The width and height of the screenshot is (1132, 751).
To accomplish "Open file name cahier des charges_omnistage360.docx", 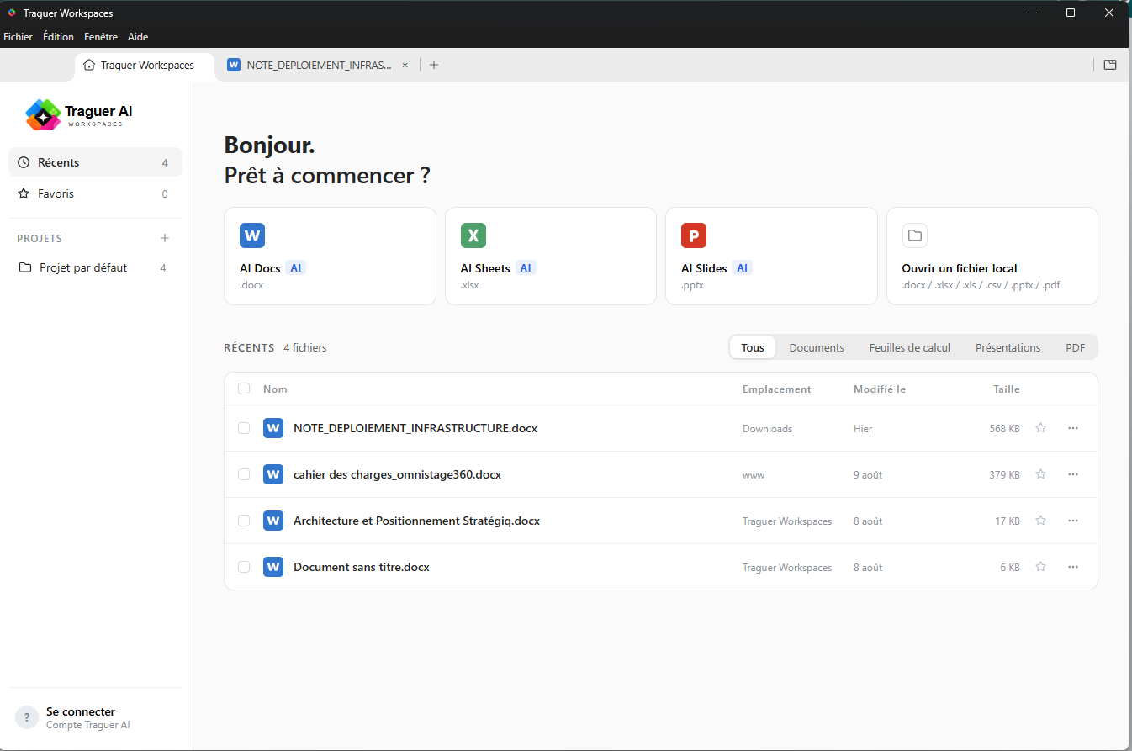I will [x=397, y=474].
